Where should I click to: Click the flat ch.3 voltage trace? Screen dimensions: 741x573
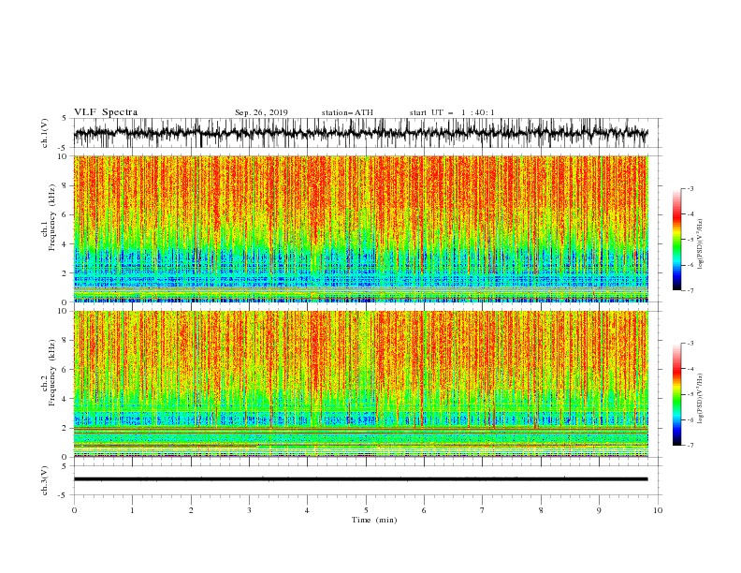click(x=360, y=479)
